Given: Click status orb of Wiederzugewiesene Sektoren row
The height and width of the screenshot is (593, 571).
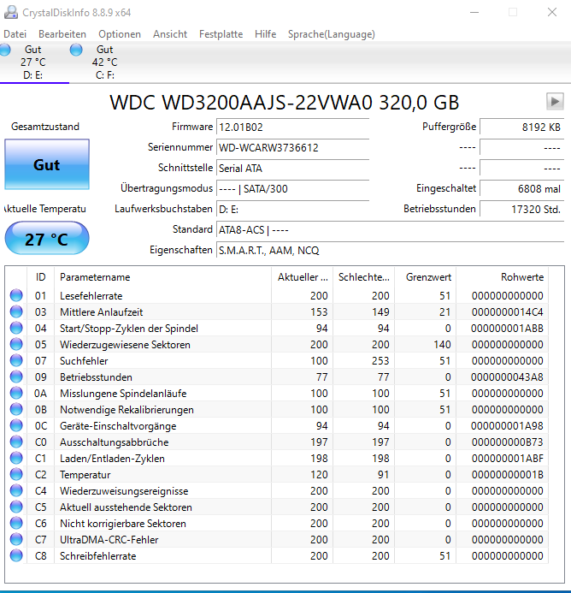Looking at the screenshot, I should (x=16, y=344).
